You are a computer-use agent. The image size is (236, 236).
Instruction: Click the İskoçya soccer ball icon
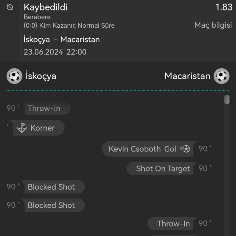14,76
